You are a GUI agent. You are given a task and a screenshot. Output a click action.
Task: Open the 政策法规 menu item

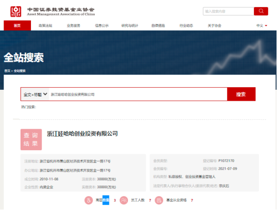[45, 26]
